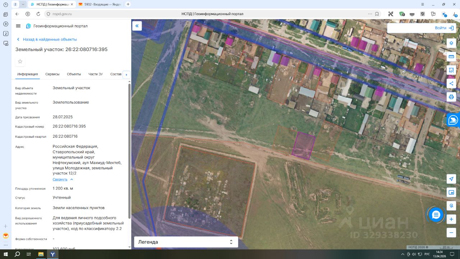Open the map layers panel
This screenshot has height=259, width=460.
(451, 43)
